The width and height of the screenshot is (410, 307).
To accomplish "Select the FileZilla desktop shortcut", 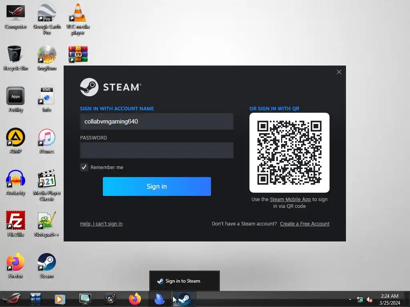I will pos(16,224).
